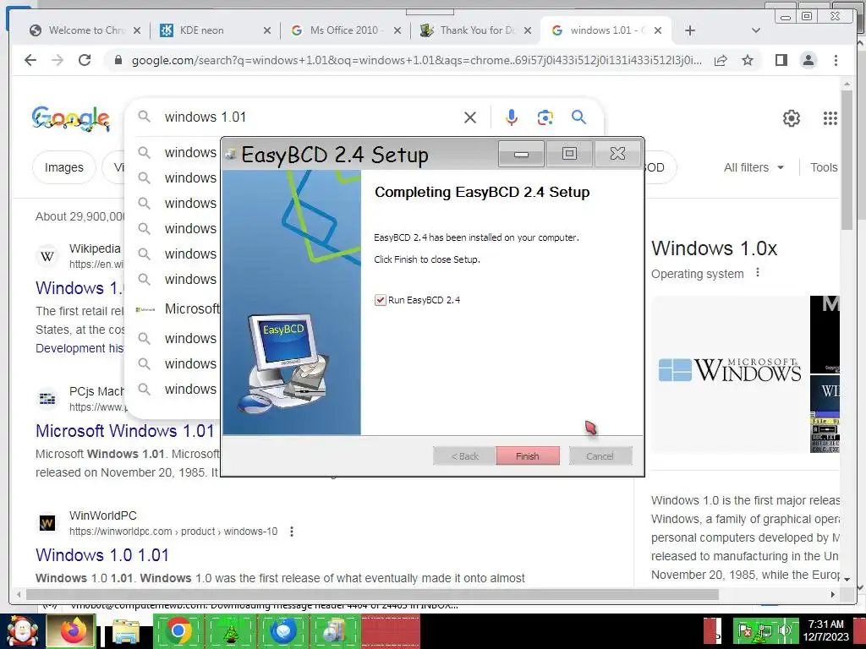Click the horizontal scrollbar at page bottom
The image size is (866, 649).
click(373, 594)
